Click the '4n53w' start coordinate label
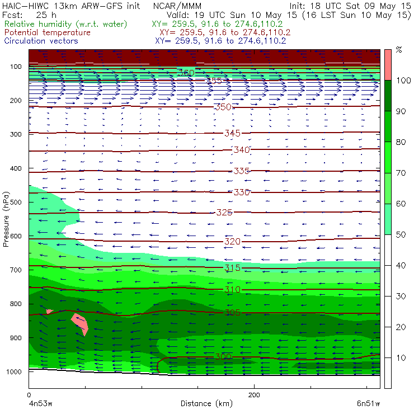This screenshot has width=414, height=414. pos(40,404)
